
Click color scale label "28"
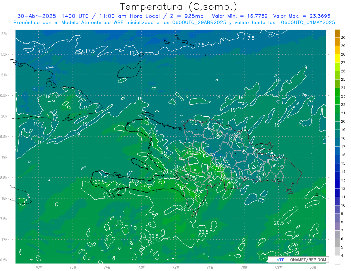343,54
